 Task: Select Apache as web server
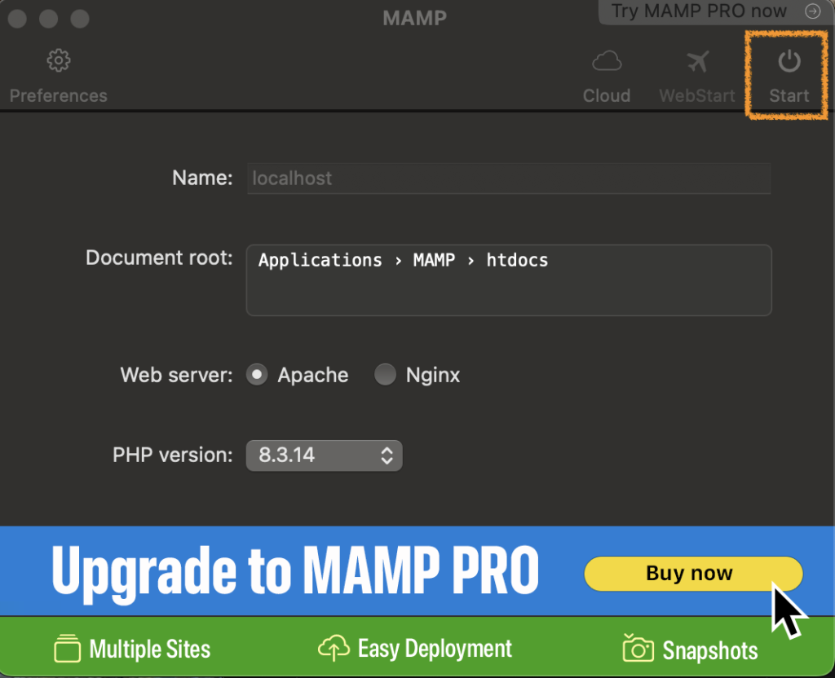pyautogui.click(x=257, y=375)
